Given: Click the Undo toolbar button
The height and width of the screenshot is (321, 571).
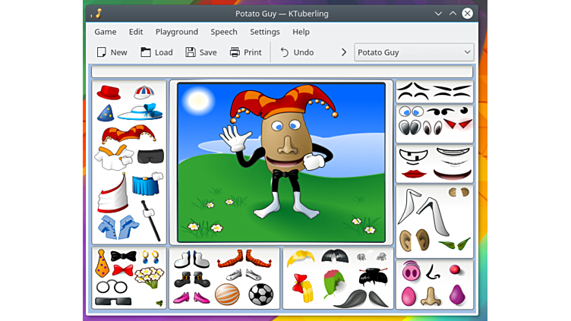Looking at the screenshot, I should coord(296,52).
